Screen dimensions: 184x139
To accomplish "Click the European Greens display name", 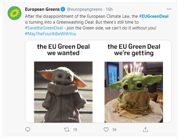I will (x=42, y=9).
